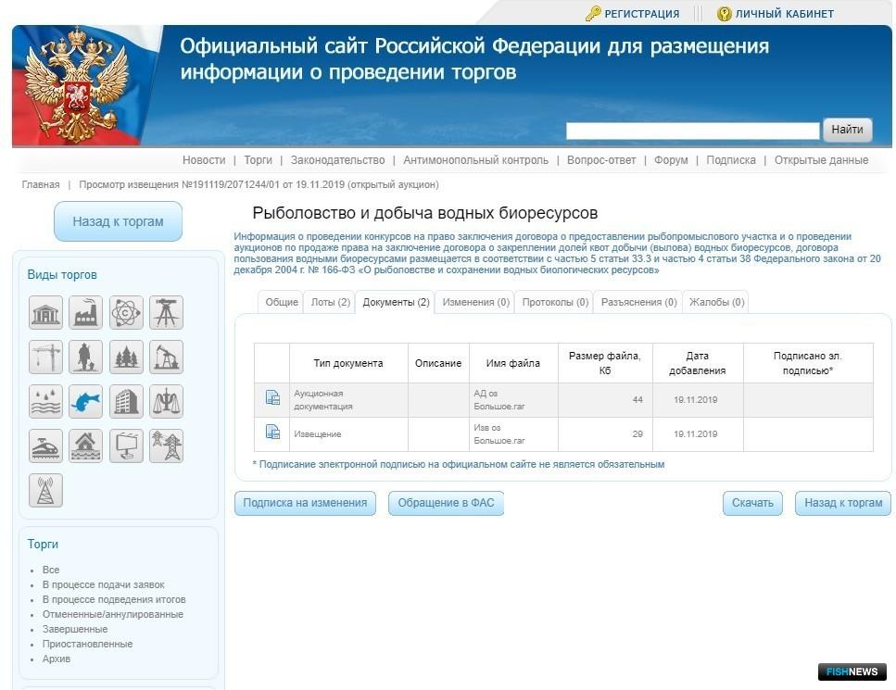Open the Все auctions link
The width and height of the screenshot is (896, 690).
(x=51, y=570)
